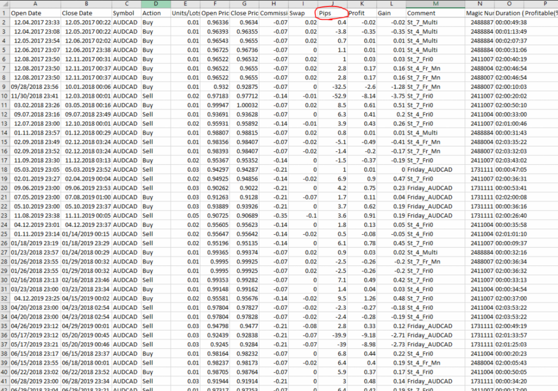This screenshot has height=391, width=558.
Task: Click comment 'St_7_Multi' in row 2
Action: coord(422,22)
